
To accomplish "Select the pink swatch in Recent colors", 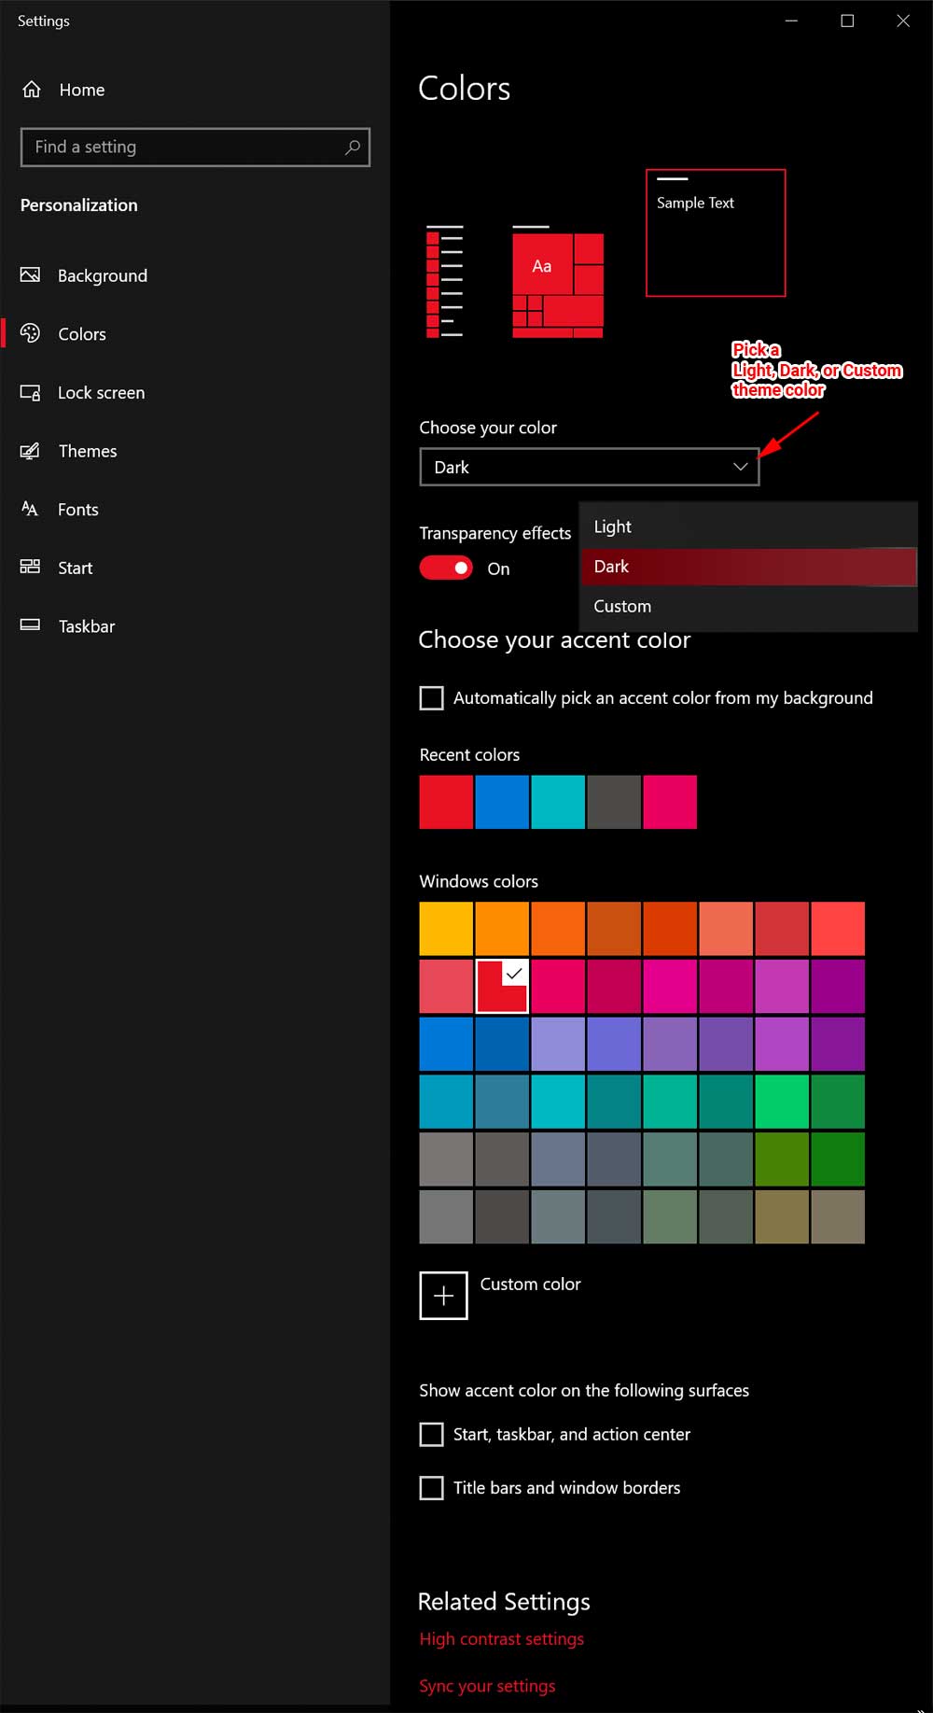I will point(670,802).
